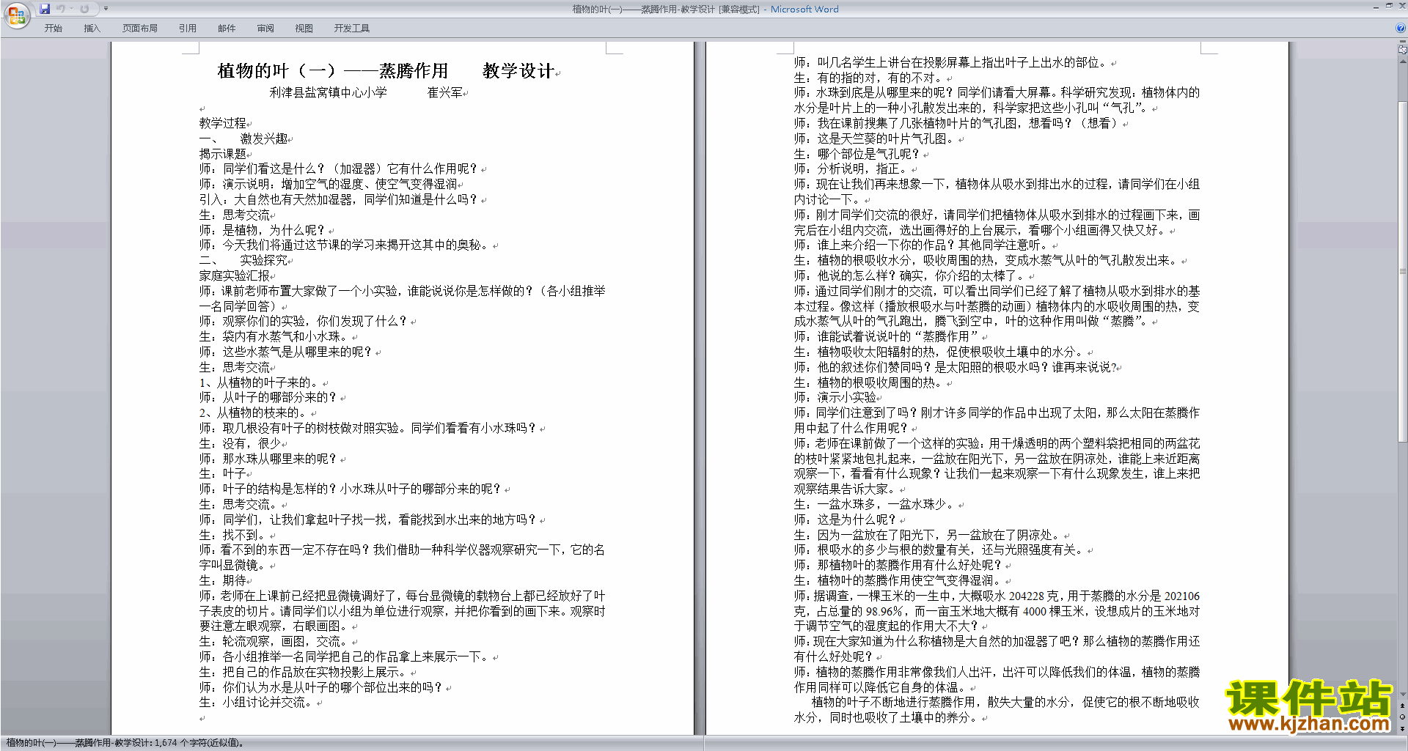Open the round Office button menu
This screenshot has width=1408, height=751.
pos(16,15)
